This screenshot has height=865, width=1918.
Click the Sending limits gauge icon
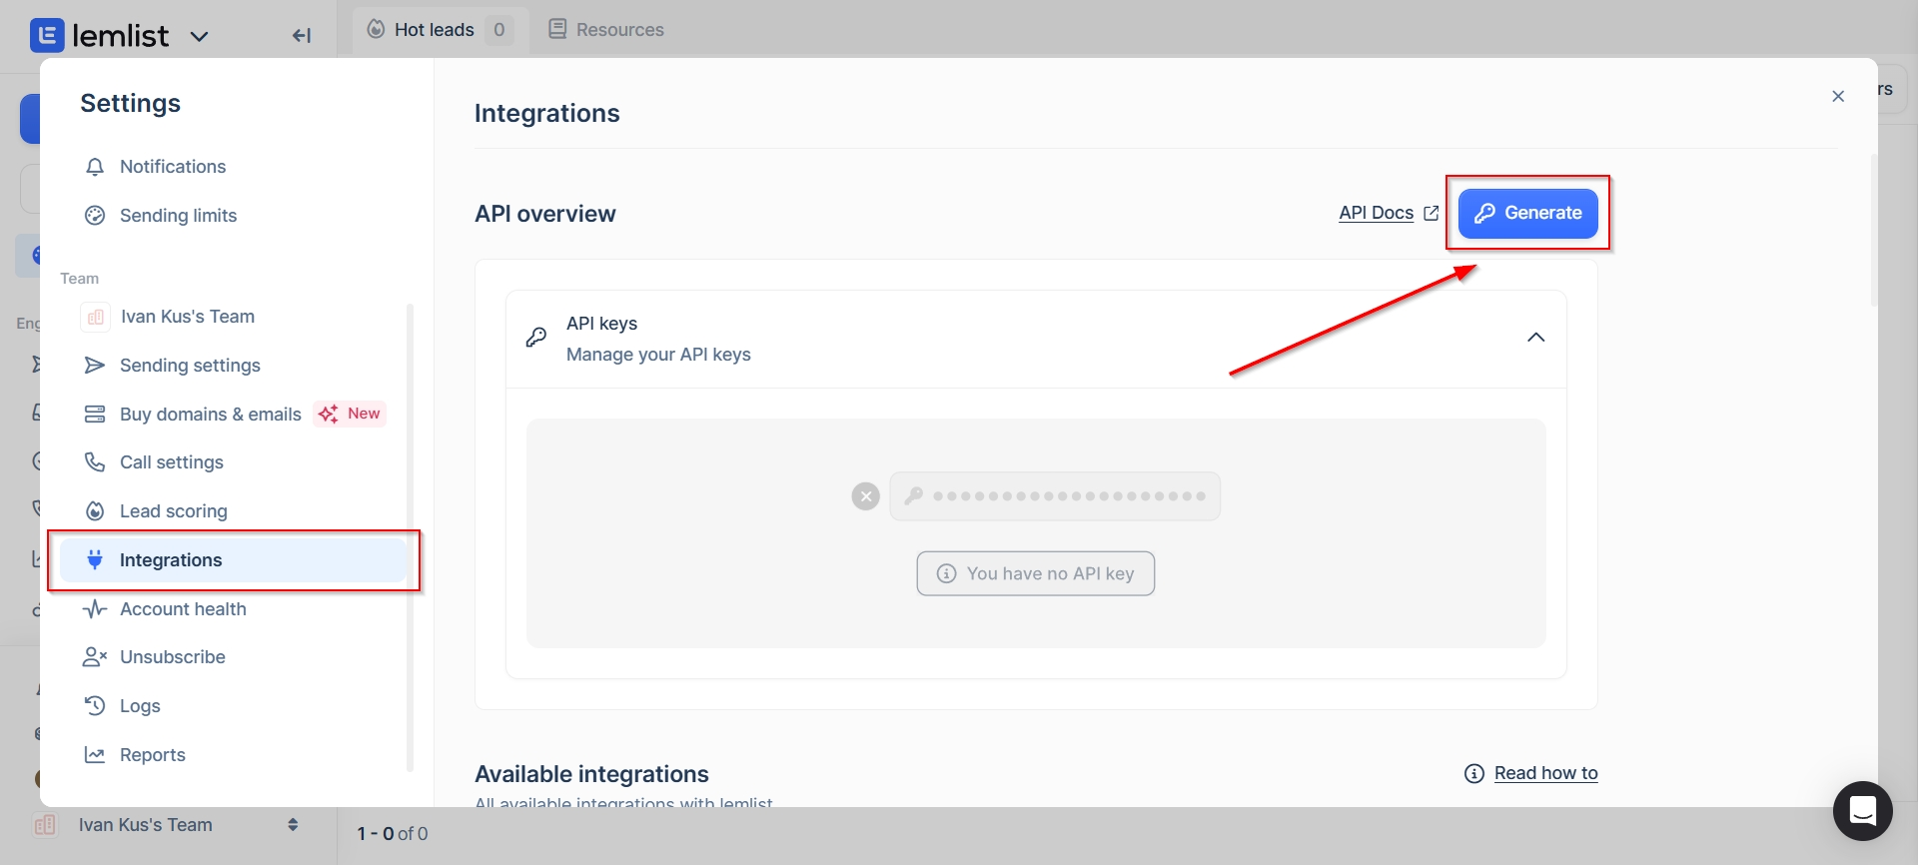(95, 216)
